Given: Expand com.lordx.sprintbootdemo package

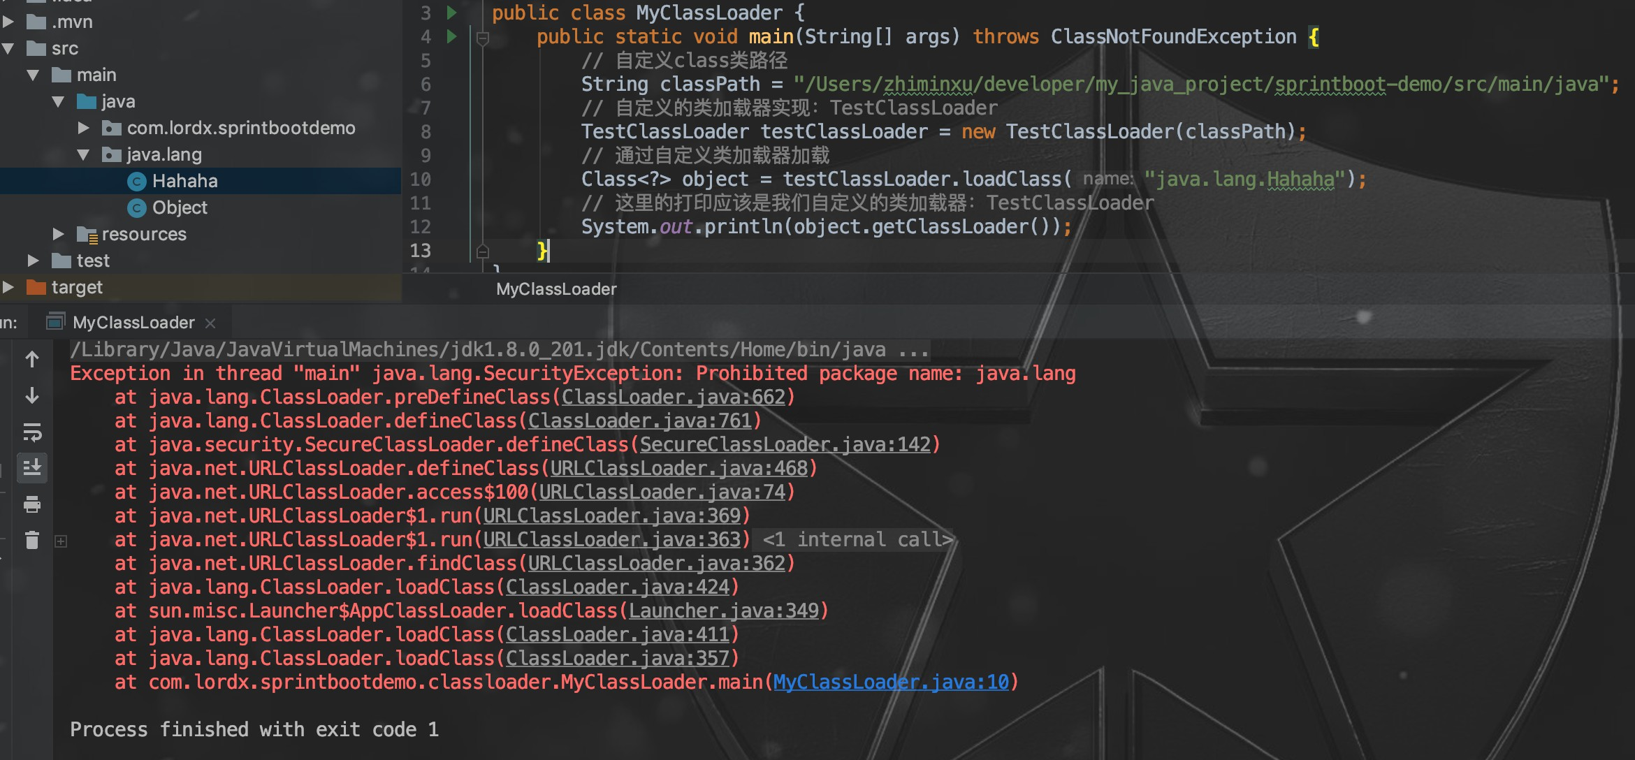Looking at the screenshot, I should (x=84, y=128).
